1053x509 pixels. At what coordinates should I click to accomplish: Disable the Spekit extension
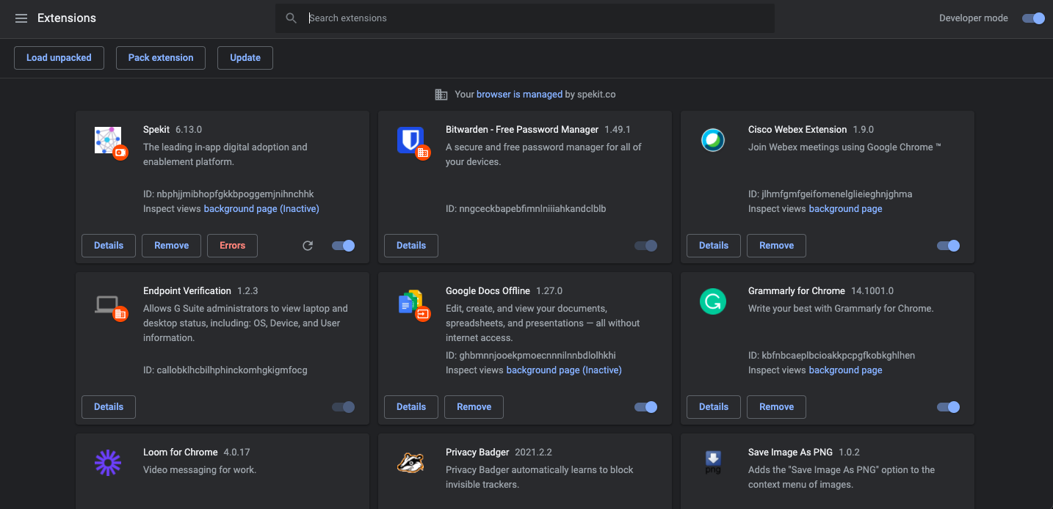[x=343, y=246]
